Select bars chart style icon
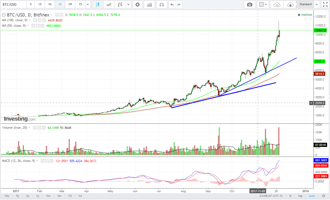The width and height of the screenshot is (330, 200). [120, 4]
